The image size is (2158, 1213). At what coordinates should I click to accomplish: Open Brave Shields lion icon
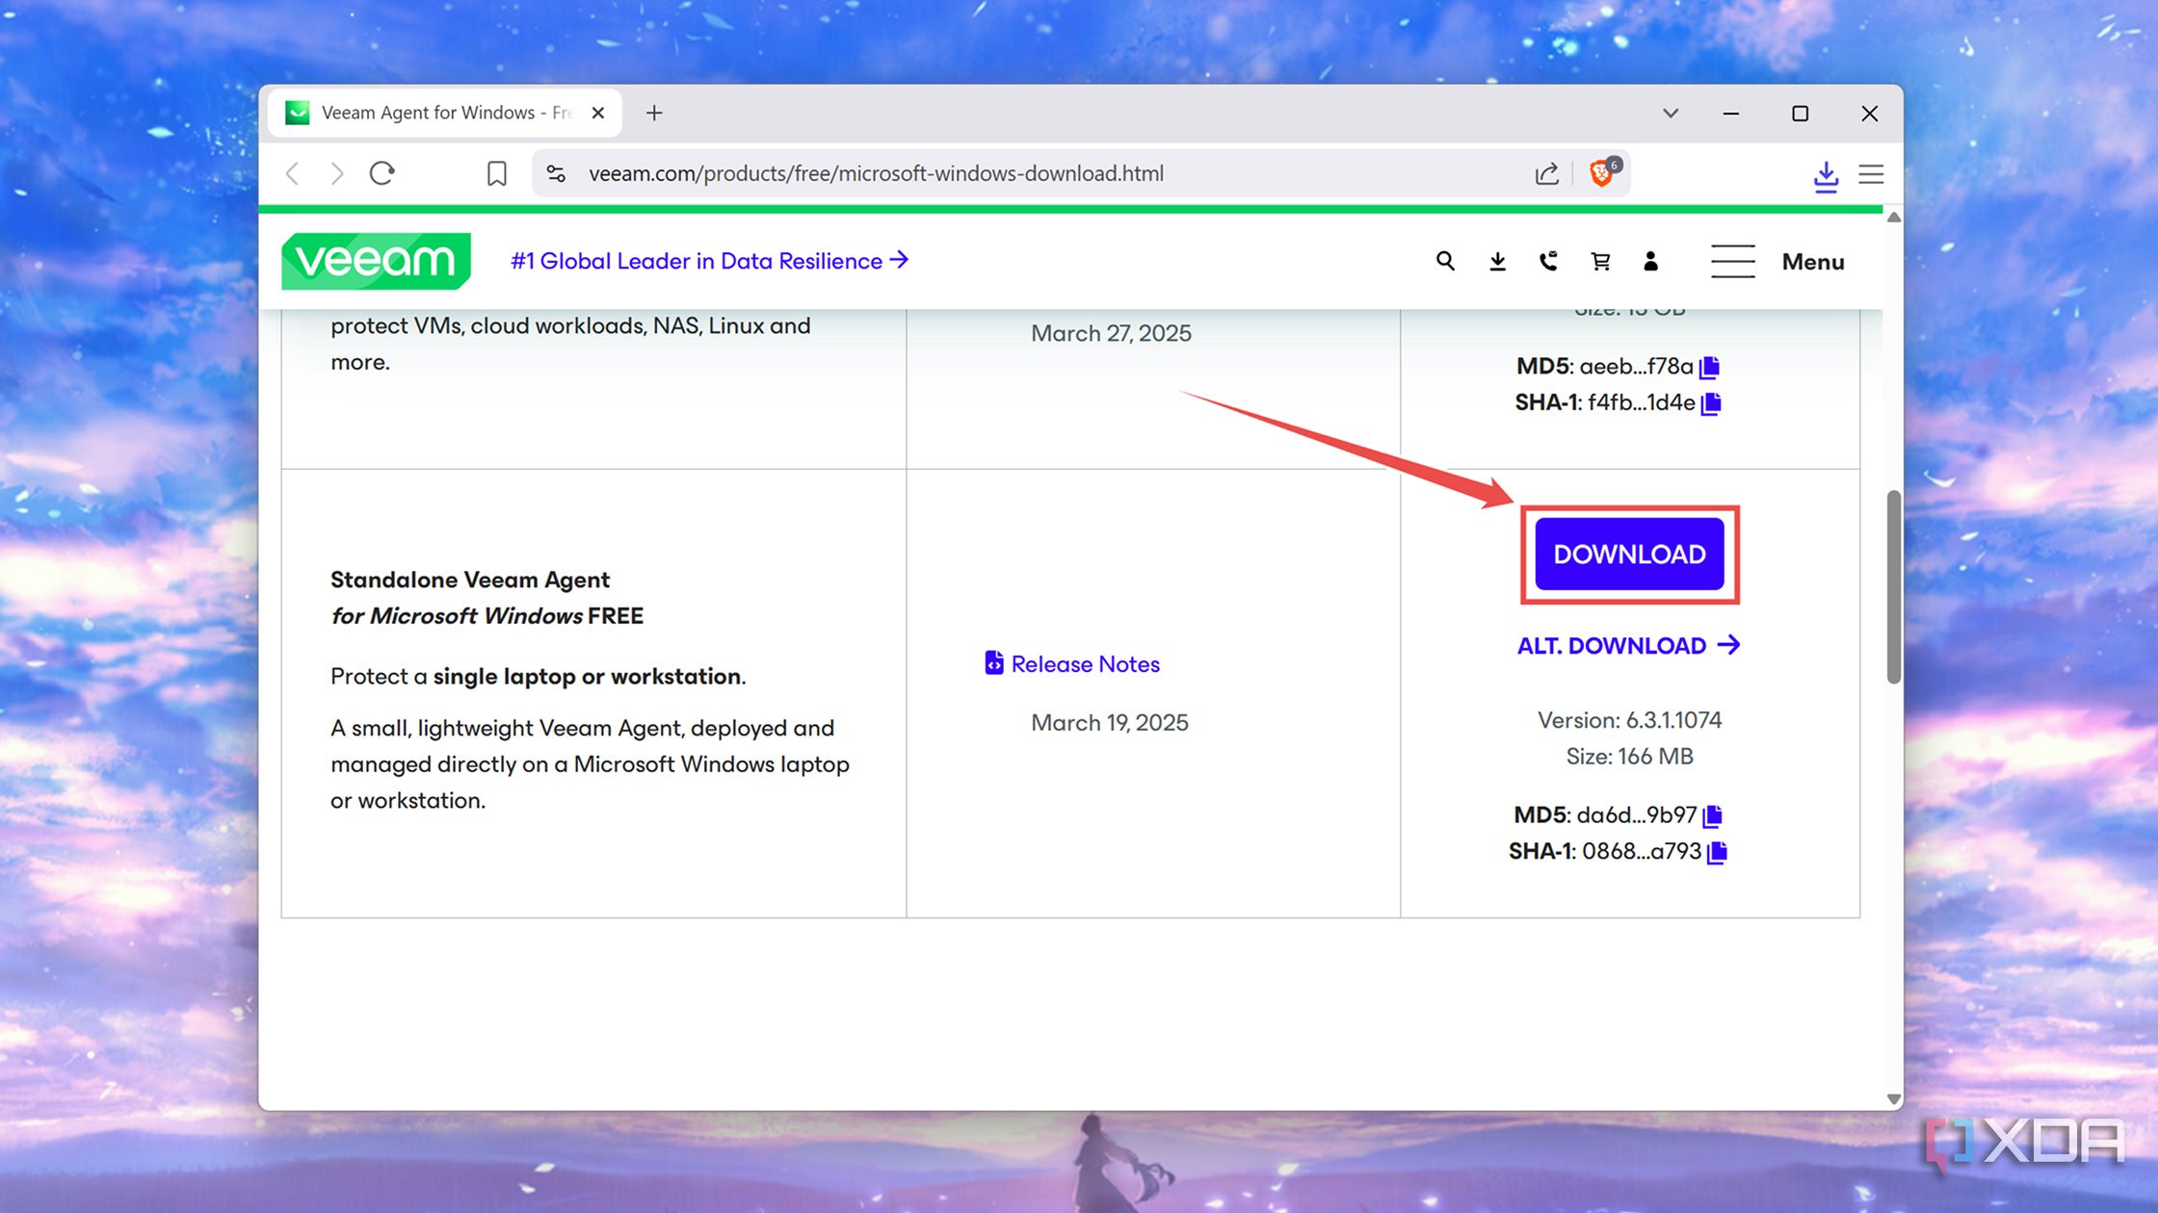coord(1601,173)
